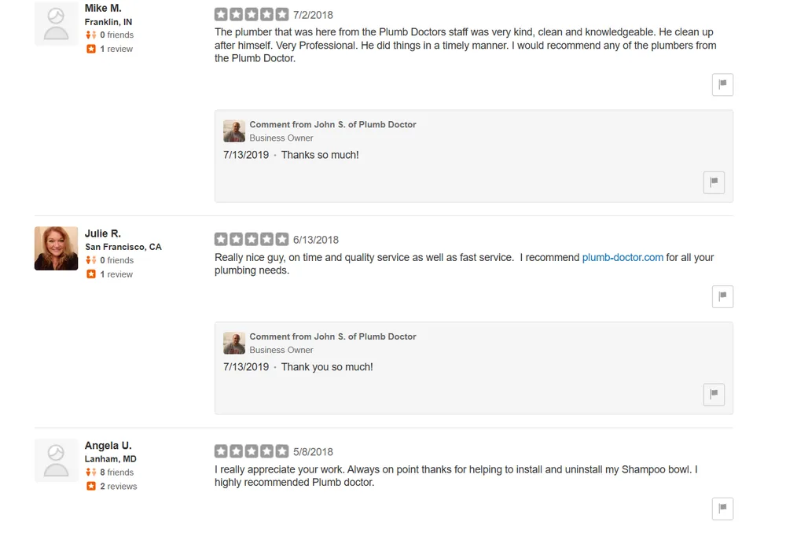This screenshot has height=533, width=786.
Task: Click Julie R.'s review count star icon
Action: pyautogui.click(x=91, y=274)
